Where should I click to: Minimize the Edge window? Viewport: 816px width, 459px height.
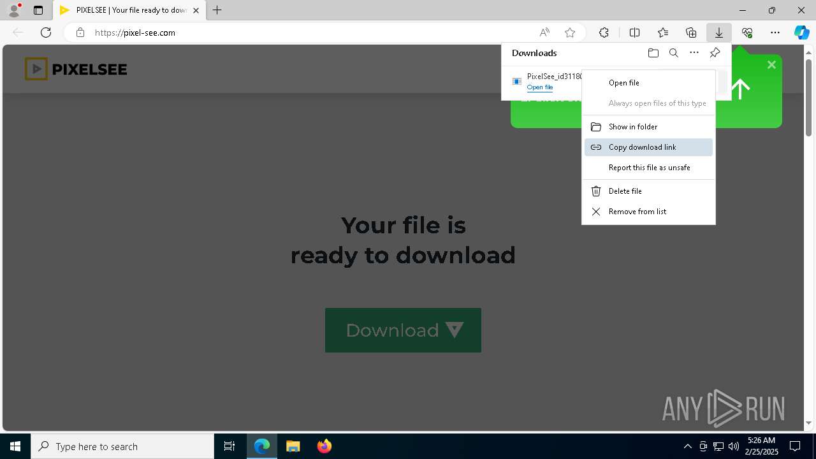coord(743,10)
